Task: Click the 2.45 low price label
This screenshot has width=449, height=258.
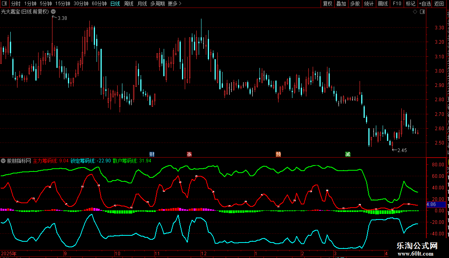Action: (x=402, y=150)
